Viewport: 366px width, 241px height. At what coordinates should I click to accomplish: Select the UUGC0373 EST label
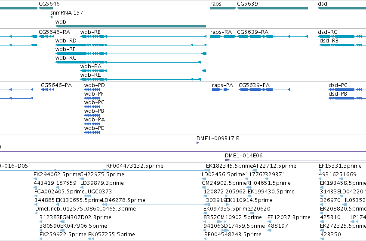click(x=98, y=192)
